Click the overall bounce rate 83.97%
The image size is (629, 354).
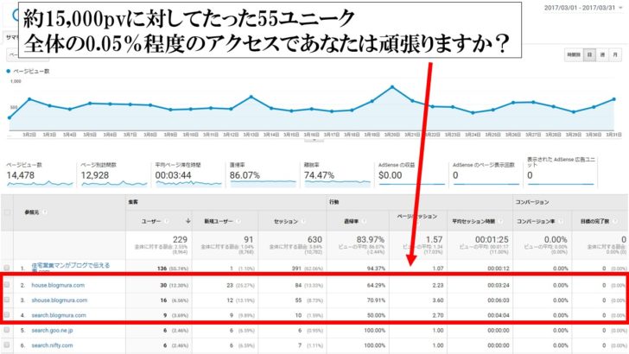pyautogui.click(x=371, y=239)
